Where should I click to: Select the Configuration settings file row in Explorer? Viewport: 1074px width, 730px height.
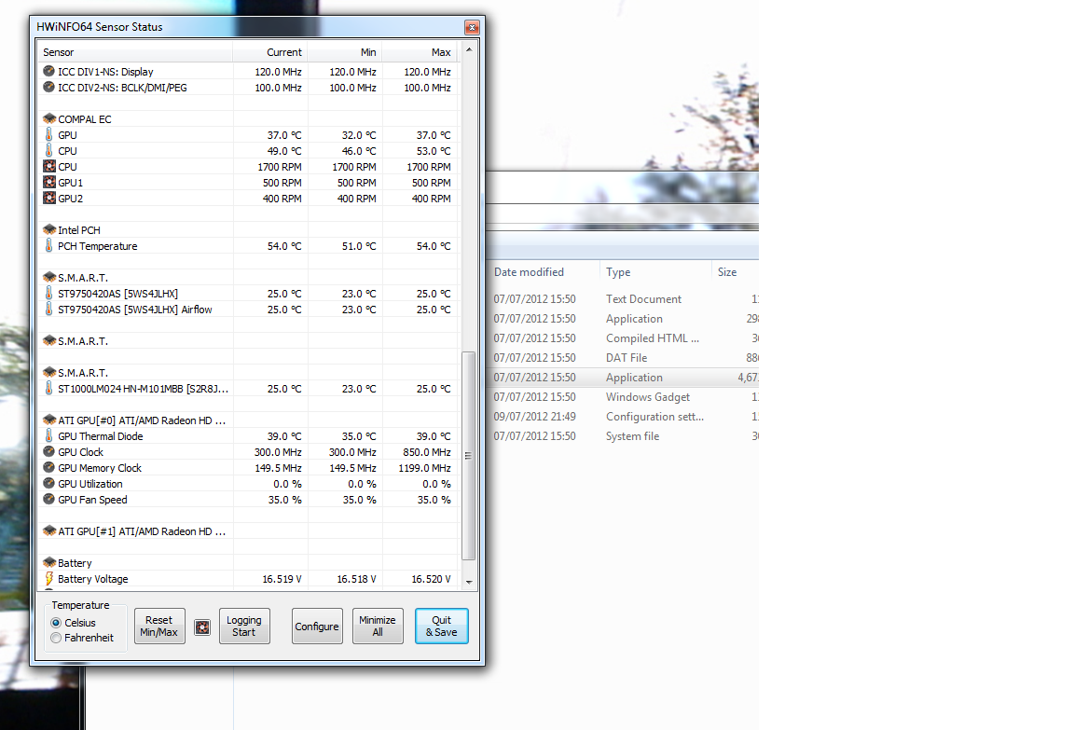624,417
